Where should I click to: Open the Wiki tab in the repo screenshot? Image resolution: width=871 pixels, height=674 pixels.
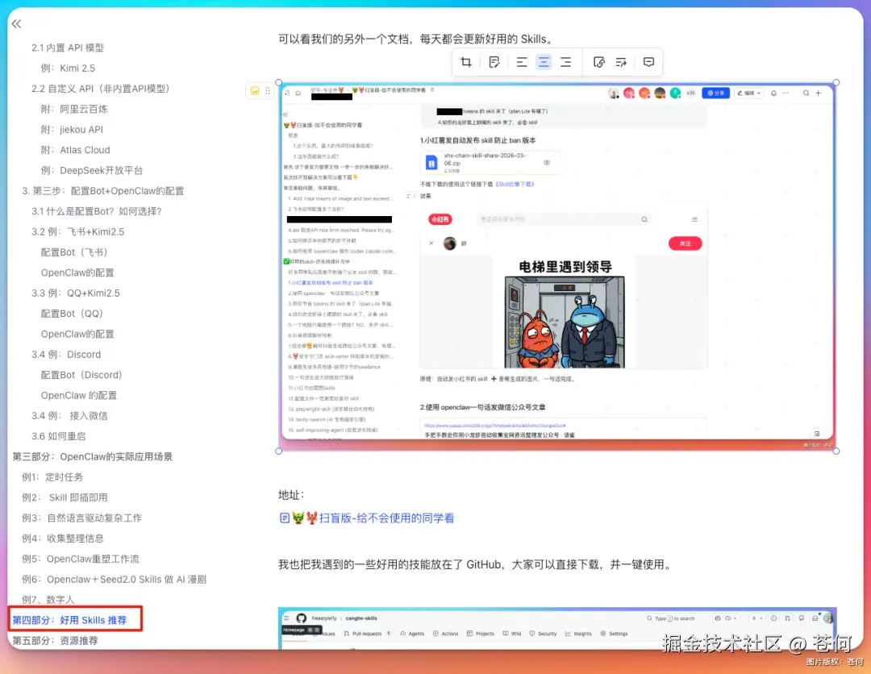coord(515,631)
